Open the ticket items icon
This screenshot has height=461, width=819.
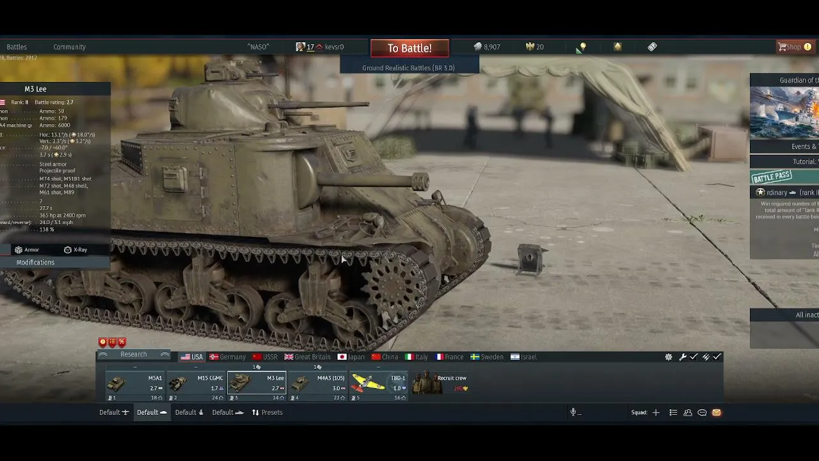tap(652, 47)
